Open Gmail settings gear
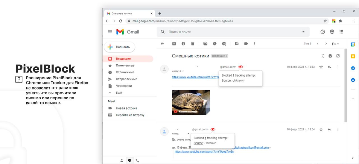 [x=332, y=32]
